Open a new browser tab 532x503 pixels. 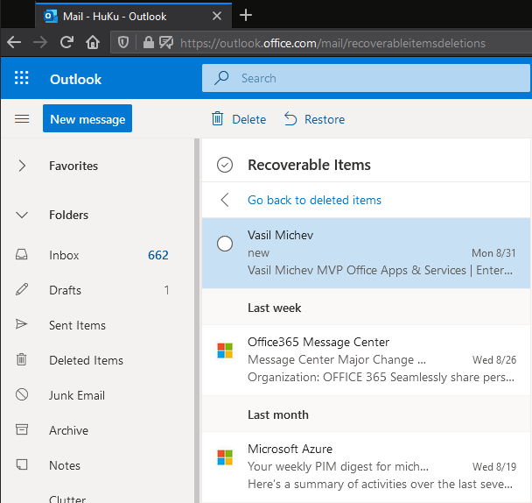click(246, 15)
